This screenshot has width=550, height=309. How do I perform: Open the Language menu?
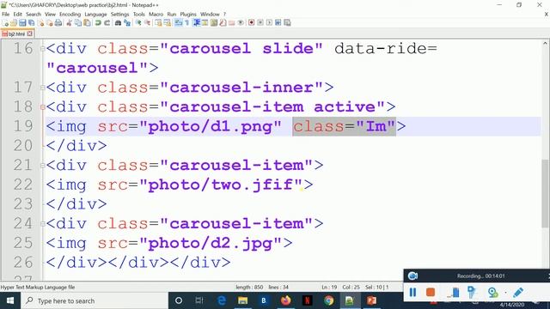tap(95, 15)
